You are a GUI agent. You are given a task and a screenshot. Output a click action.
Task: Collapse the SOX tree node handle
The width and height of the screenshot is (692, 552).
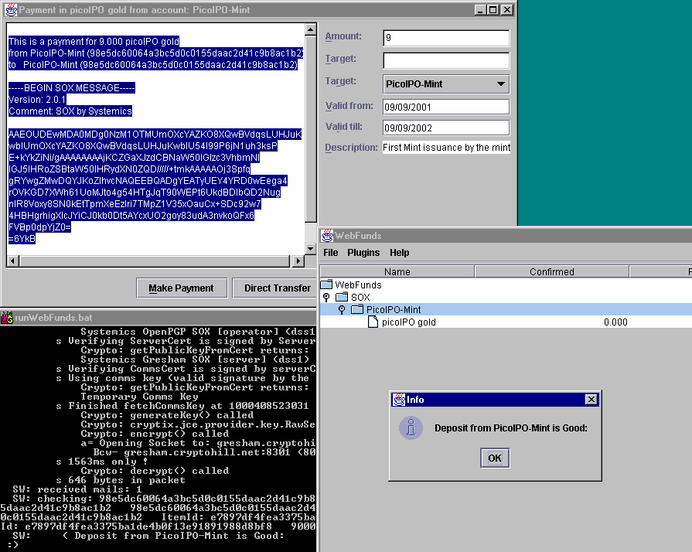(x=326, y=297)
